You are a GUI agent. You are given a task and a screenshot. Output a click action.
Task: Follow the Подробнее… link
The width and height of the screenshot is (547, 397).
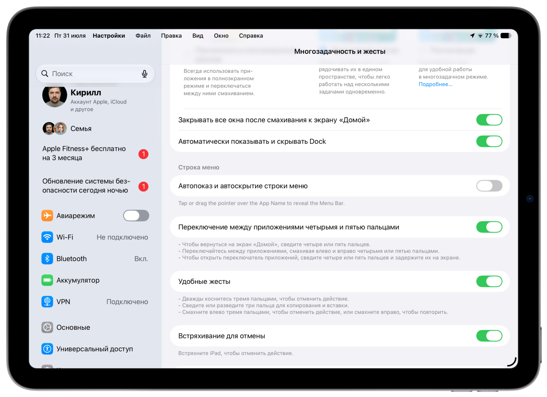coord(435,84)
